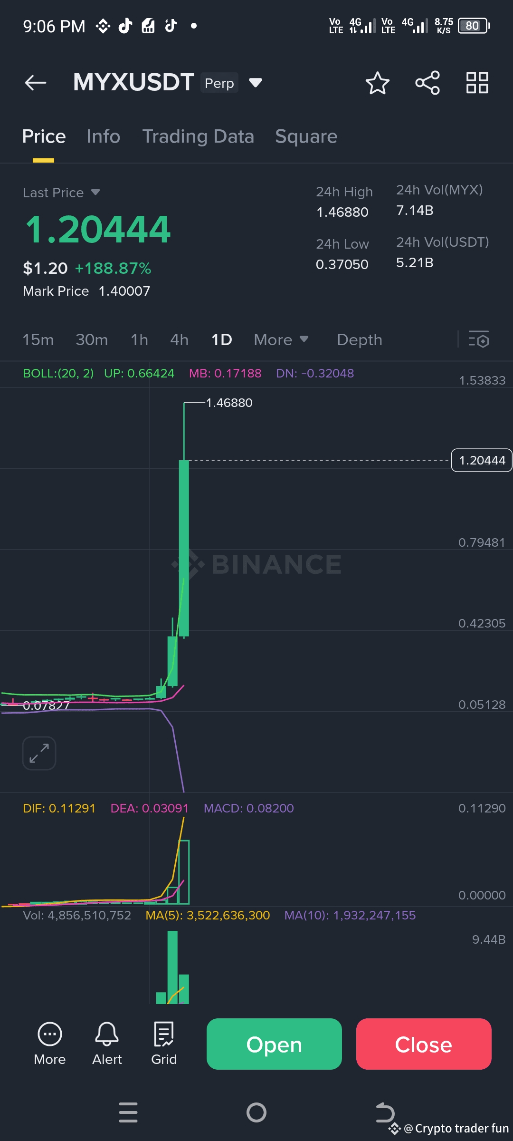Tap Android home circle button
Image resolution: width=513 pixels, height=1141 pixels.
pyautogui.click(x=256, y=1112)
